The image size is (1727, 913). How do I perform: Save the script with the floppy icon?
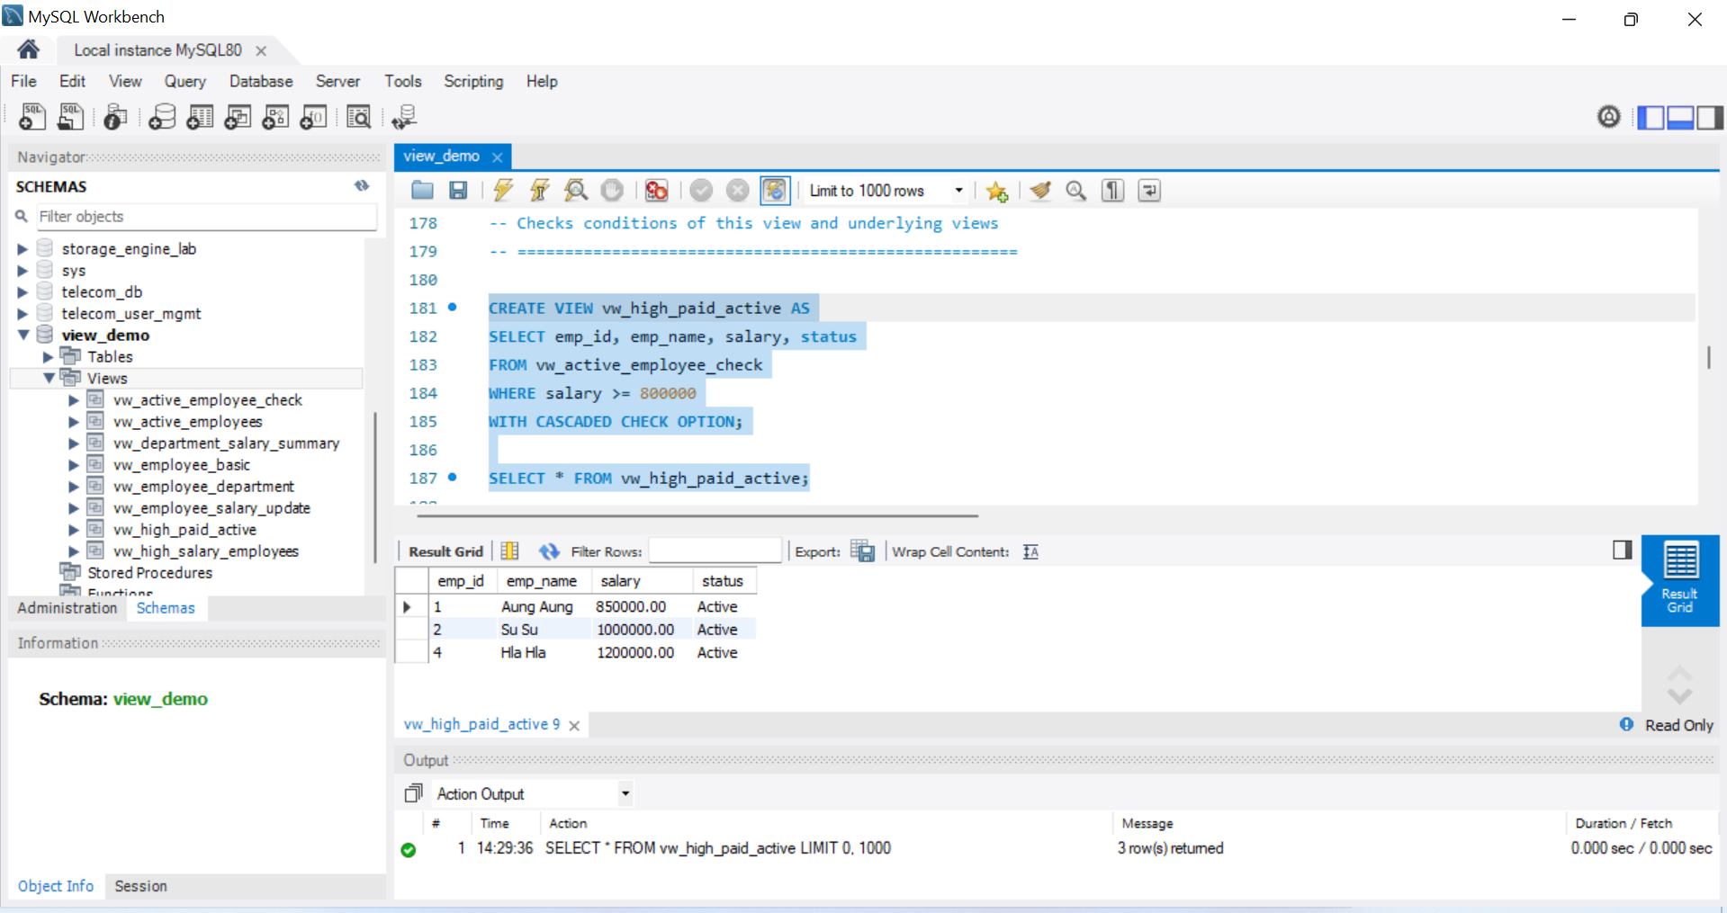[x=458, y=190]
